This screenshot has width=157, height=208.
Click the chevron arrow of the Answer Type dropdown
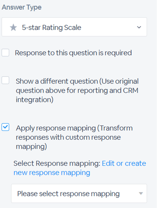click(139, 27)
